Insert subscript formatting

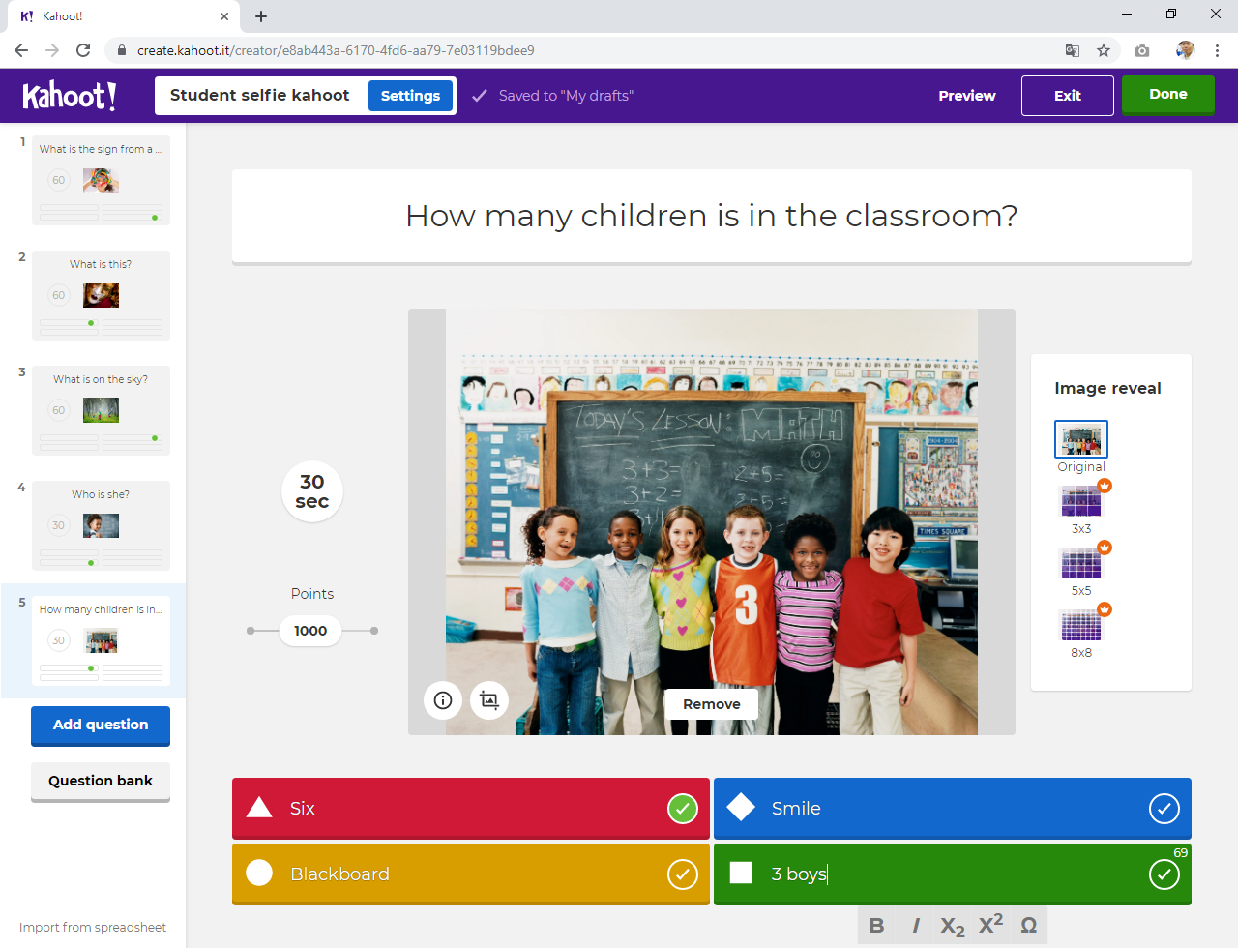click(x=953, y=926)
